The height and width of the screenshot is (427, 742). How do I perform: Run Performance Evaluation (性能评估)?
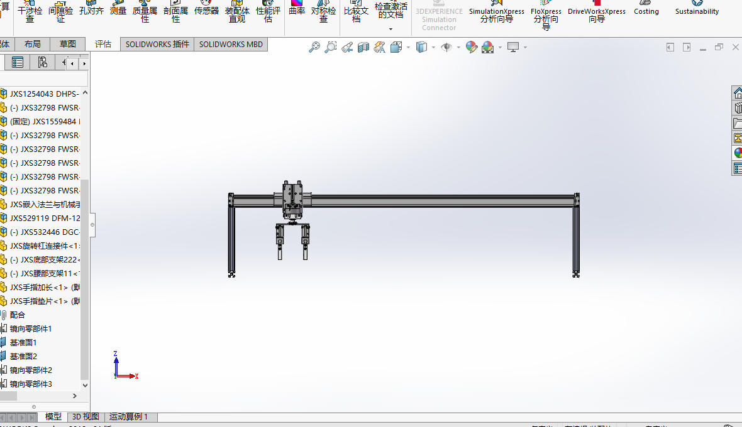click(x=268, y=13)
